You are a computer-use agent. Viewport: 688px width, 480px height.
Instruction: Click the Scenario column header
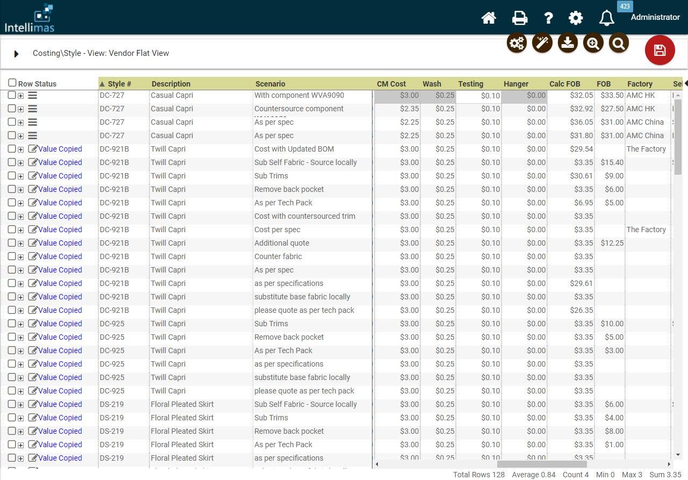[x=270, y=84]
